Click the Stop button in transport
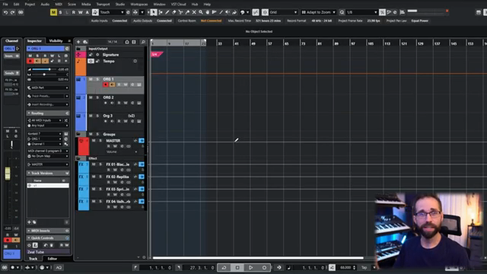487x274 pixels. coord(237,267)
